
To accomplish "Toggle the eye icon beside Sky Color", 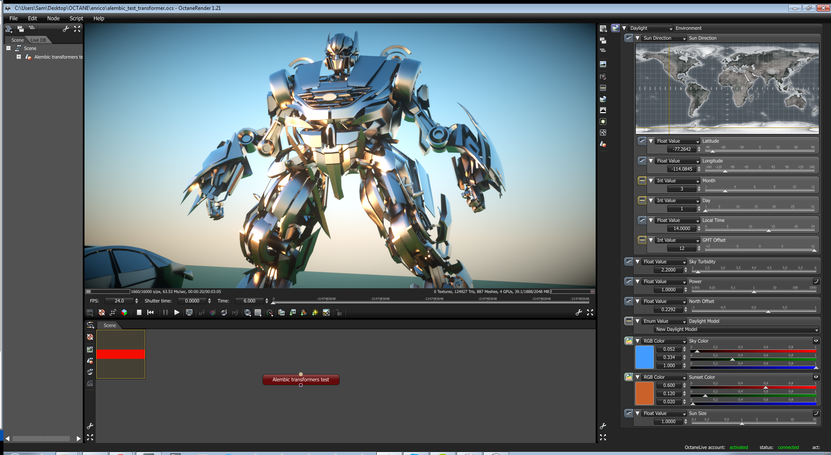I will 815,341.
